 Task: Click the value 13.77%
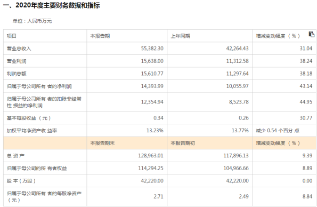(240, 130)
